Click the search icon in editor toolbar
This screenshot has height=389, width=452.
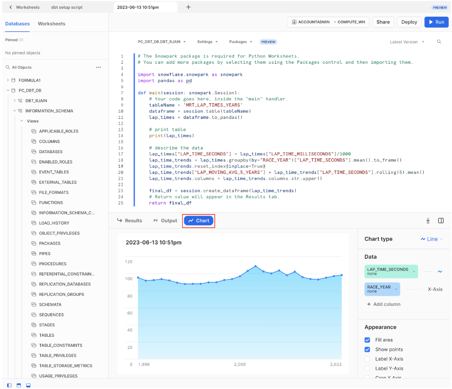[x=439, y=42]
